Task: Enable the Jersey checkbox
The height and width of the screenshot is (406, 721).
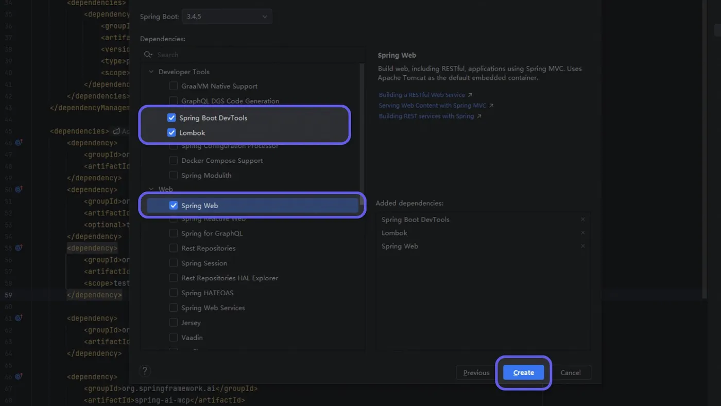Action: [x=174, y=323]
